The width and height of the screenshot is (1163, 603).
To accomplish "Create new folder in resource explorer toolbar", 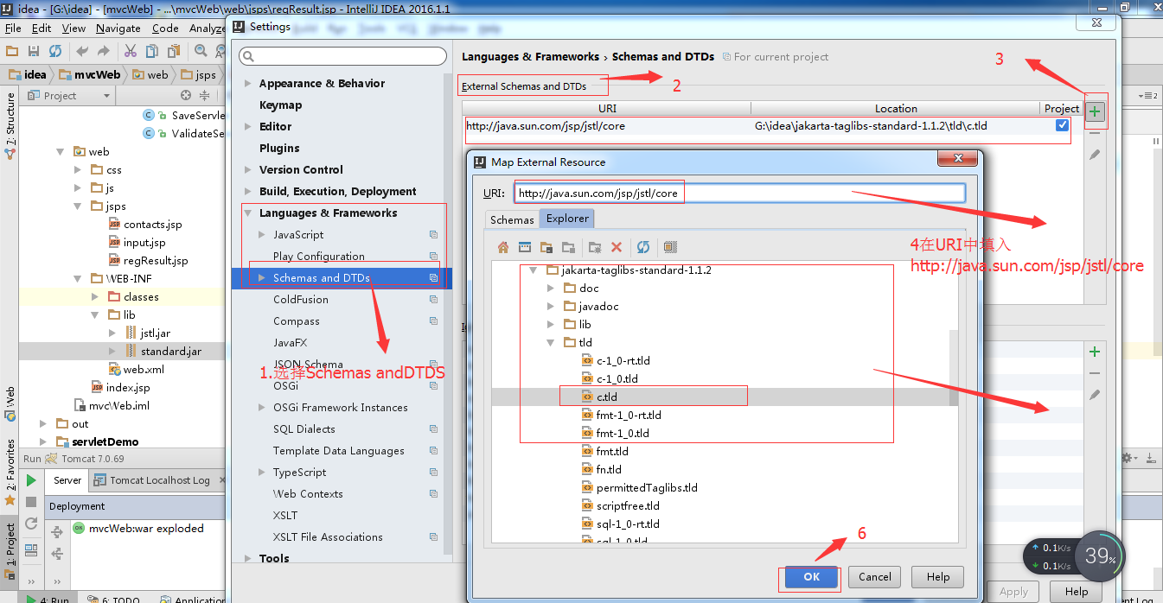I will (x=595, y=247).
